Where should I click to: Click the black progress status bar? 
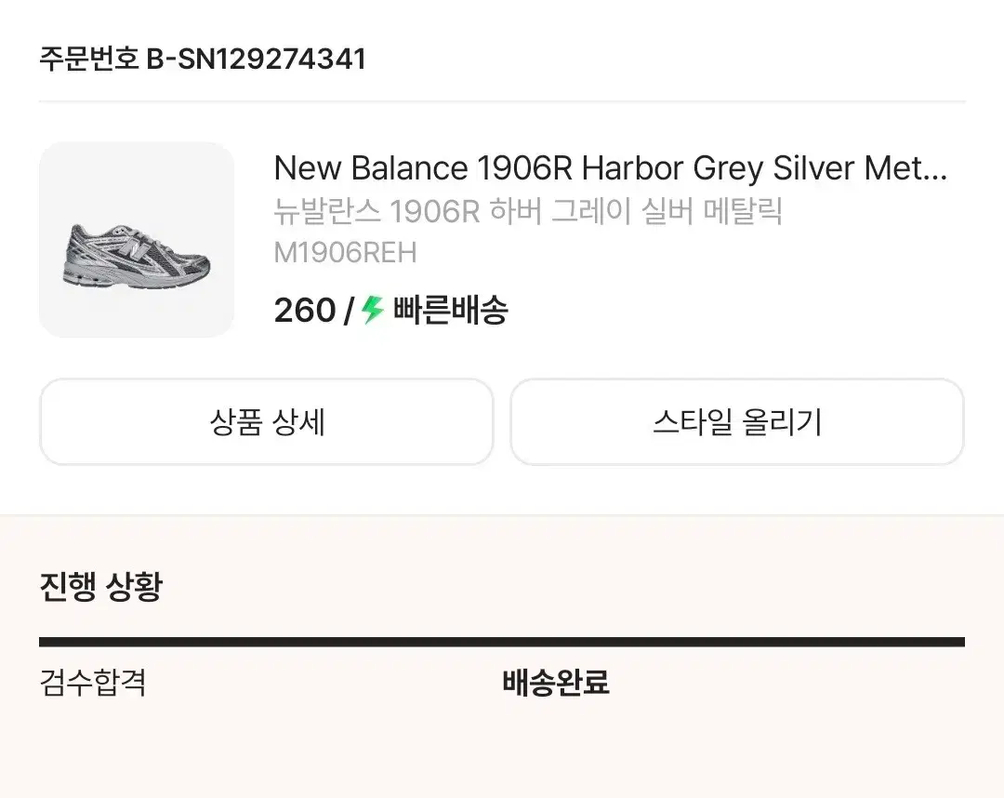[502, 642]
